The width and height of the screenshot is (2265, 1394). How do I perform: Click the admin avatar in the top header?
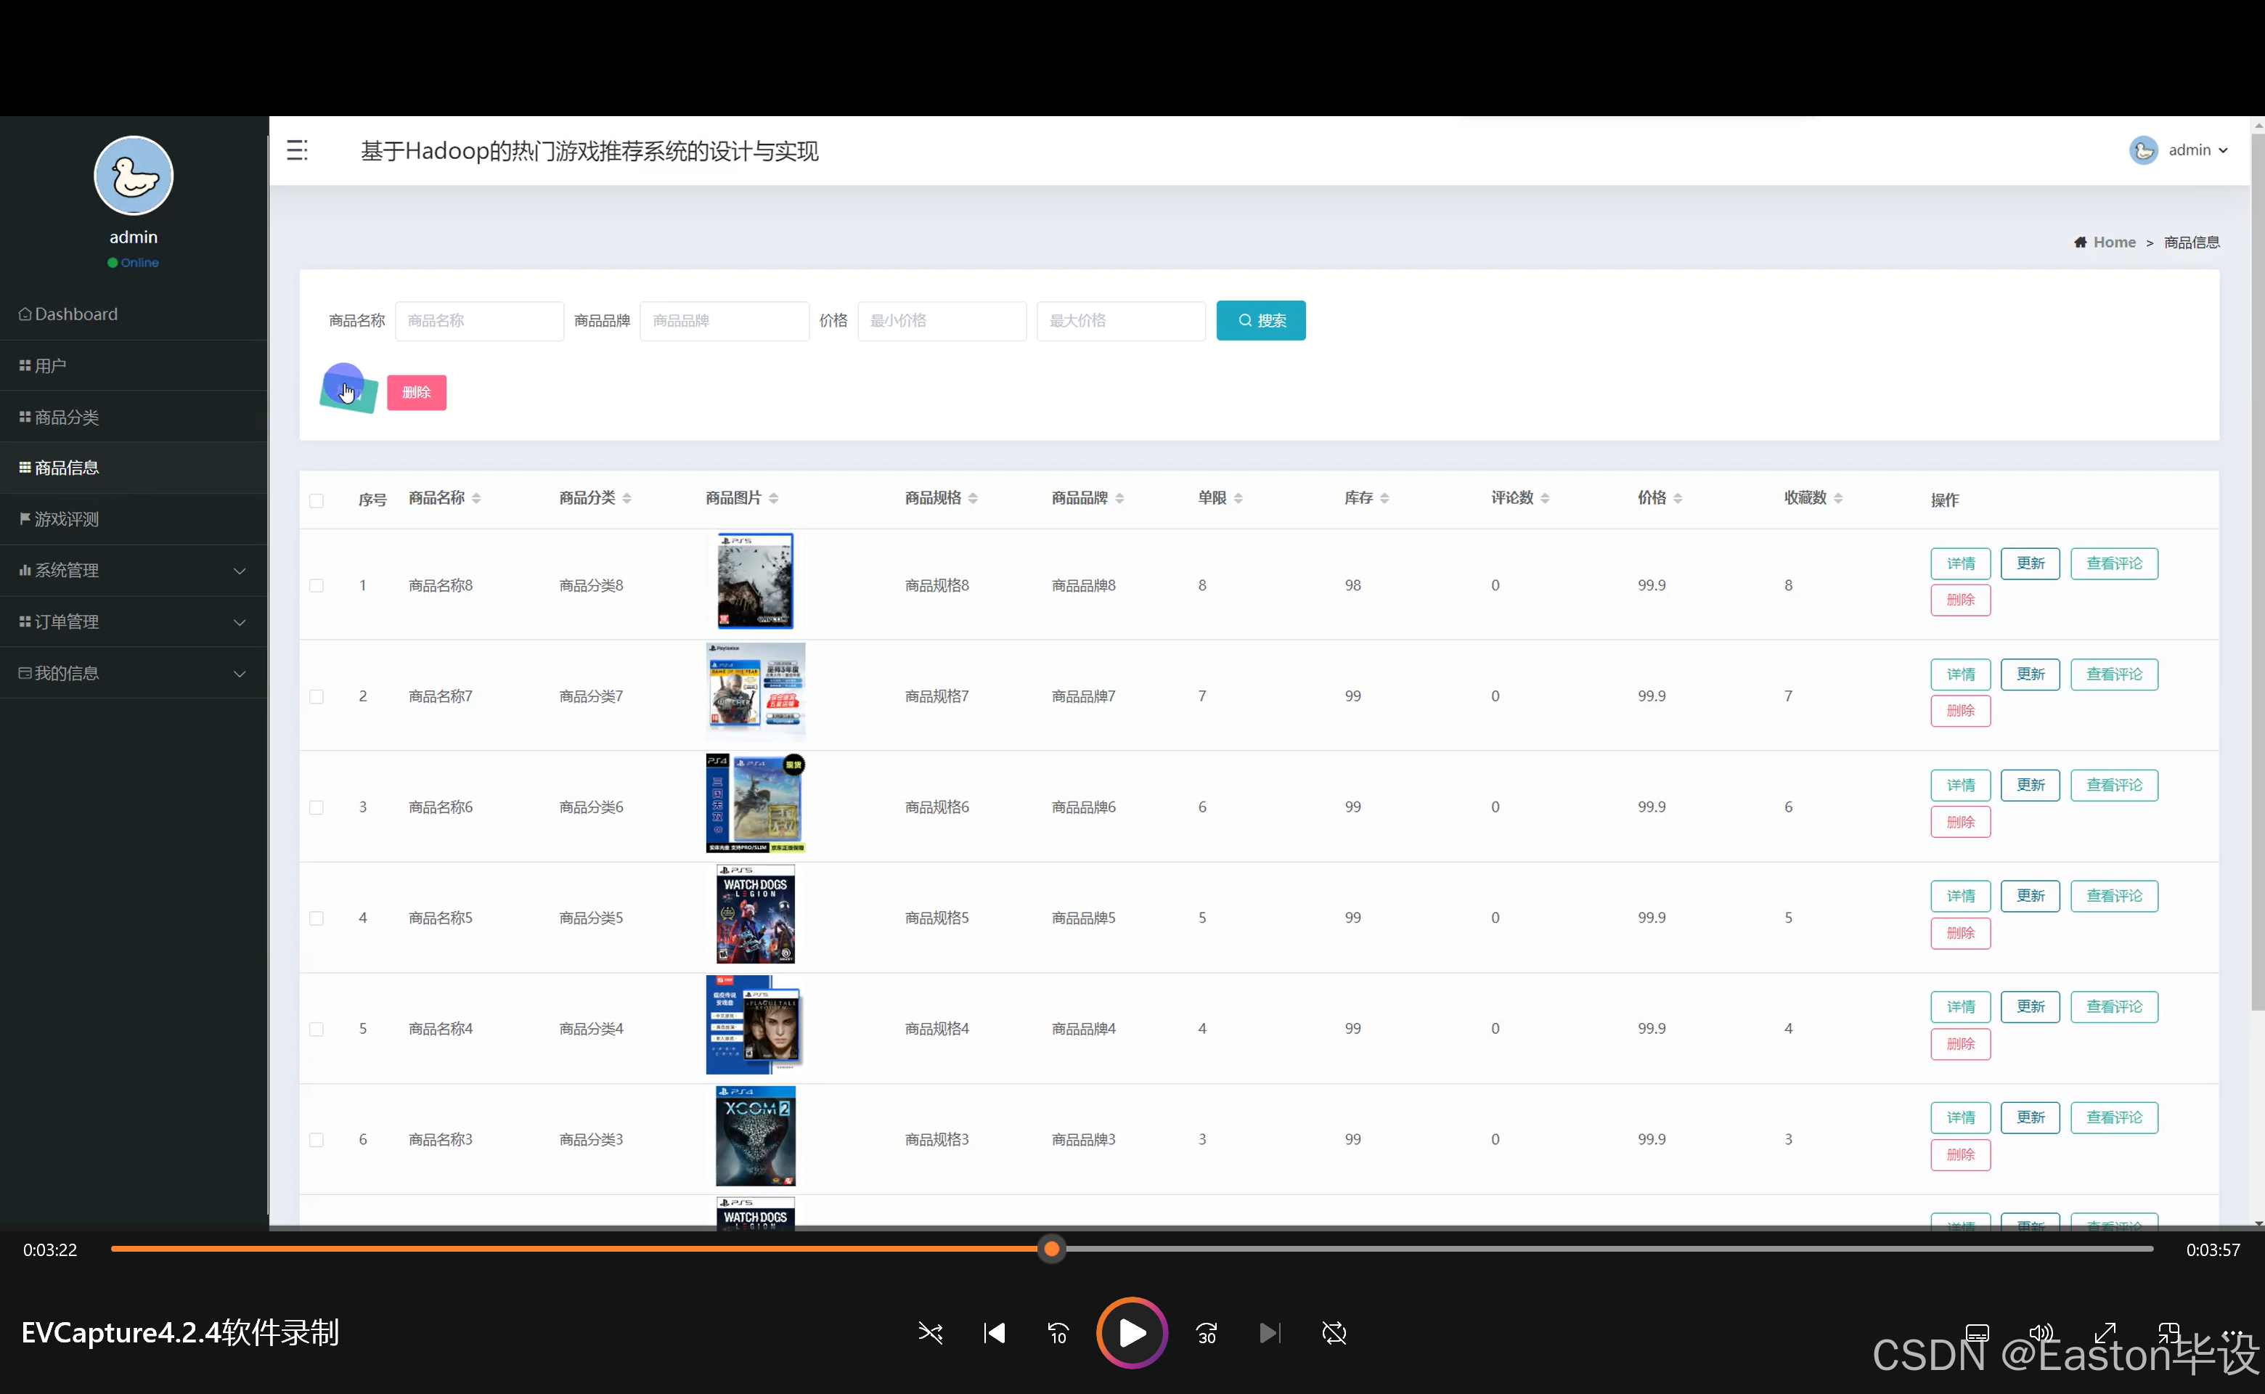pyautogui.click(x=2142, y=150)
